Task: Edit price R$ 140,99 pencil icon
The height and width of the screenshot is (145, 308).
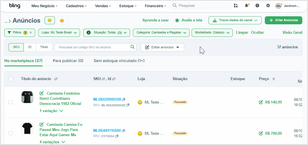Action: click(261, 102)
